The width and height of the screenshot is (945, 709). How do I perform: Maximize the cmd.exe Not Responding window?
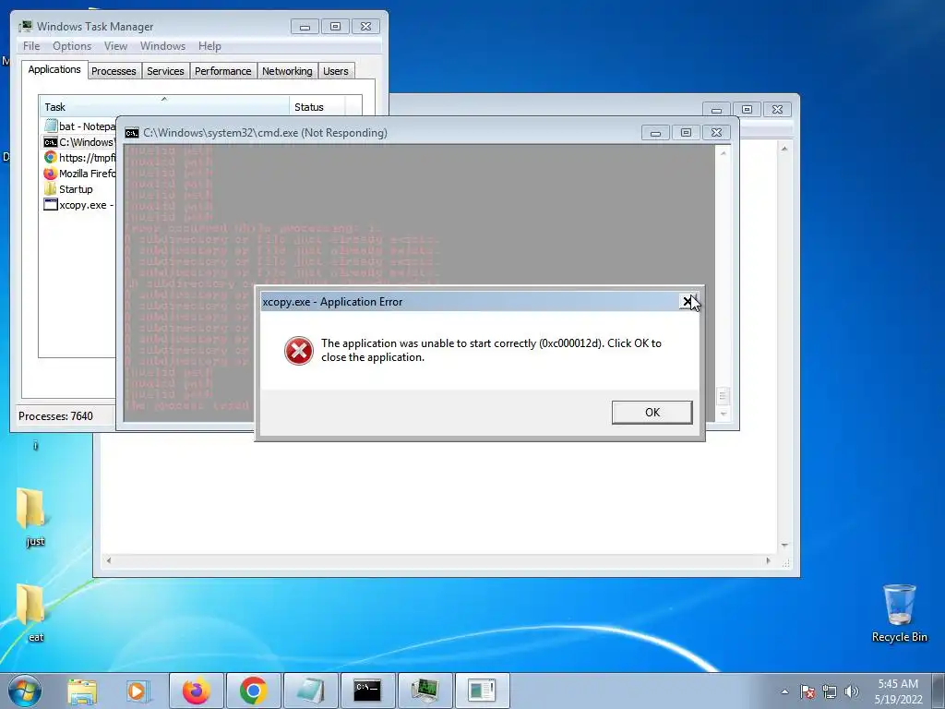click(686, 133)
